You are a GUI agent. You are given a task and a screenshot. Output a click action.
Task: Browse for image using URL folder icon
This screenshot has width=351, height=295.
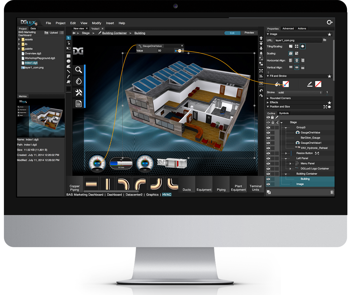[325, 40]
